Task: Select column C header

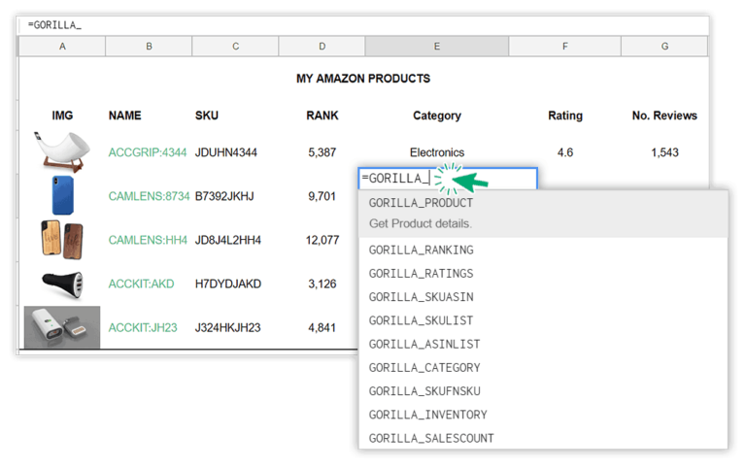Action: click(235, 47)
